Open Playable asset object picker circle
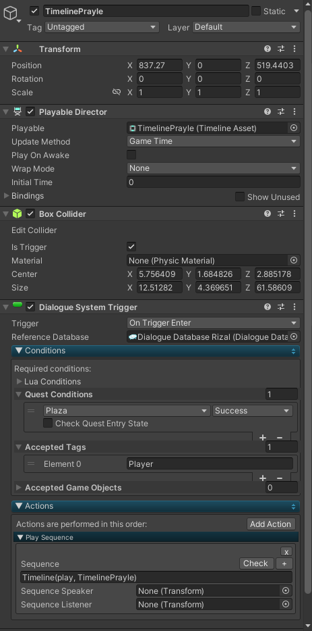This screenshot has width=312, height=631. pyautogui.click(x=294, y=128)
